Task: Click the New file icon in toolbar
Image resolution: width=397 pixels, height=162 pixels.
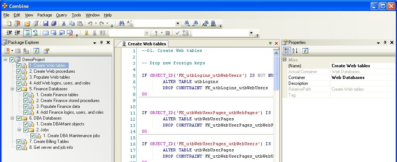Action: (9, 23)
